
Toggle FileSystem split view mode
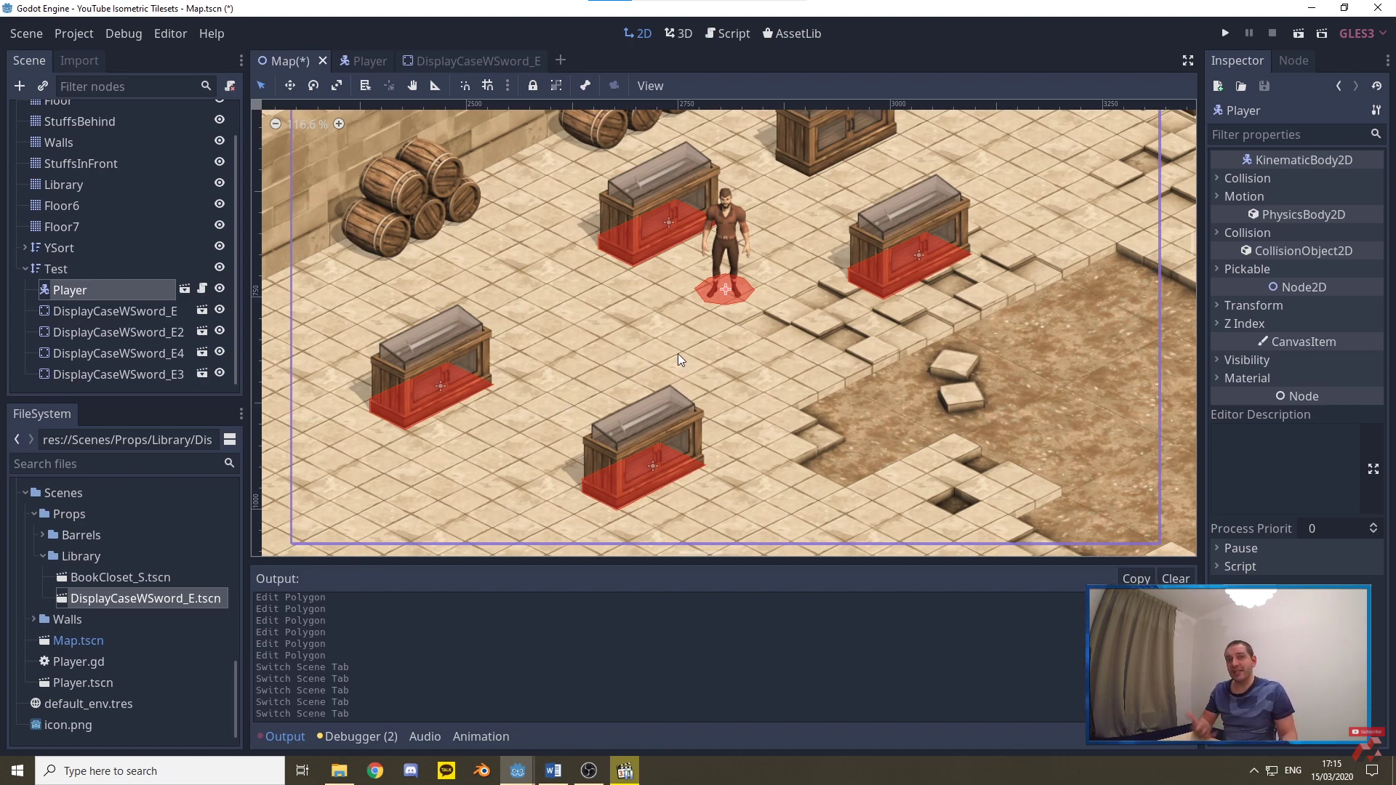(x=230, y=440)
